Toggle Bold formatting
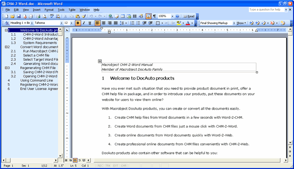 click(x=78, y=23)
